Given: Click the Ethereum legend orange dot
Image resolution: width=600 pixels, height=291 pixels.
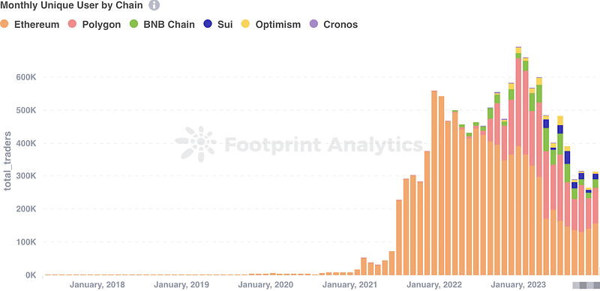Looking at the screenshot, I should point(4,24).
